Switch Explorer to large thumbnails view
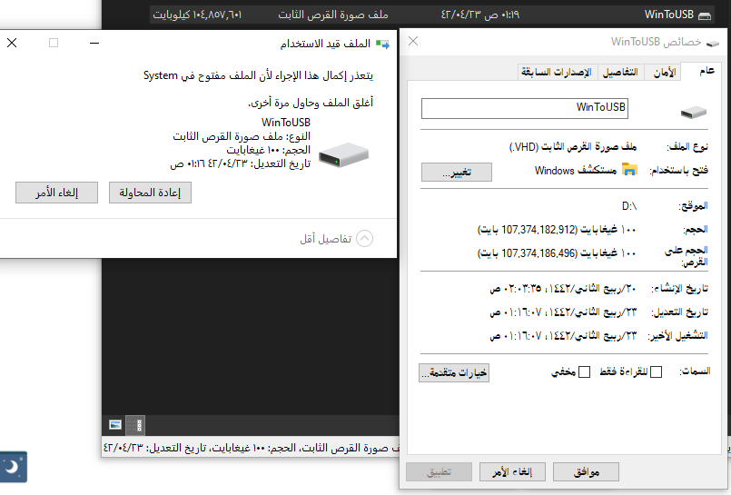This screenshot has width=731, height=495. [115, 425]
